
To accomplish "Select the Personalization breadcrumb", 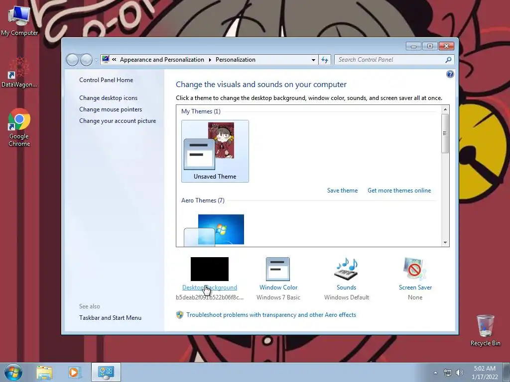I will click(x=236, y=60).
